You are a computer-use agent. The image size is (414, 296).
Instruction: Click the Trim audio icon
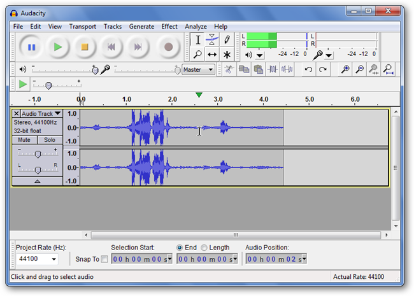273,69
